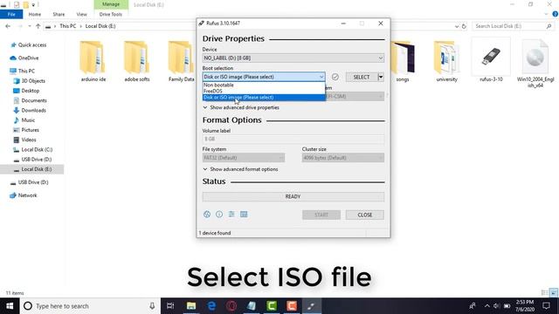
Task: Expand Show advanced format options
Action: [x=241, y=169]
